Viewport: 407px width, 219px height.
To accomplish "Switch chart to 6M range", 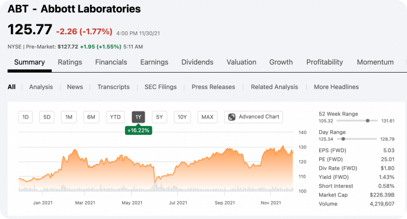I will pyautogui.click(x=91, y=117).
